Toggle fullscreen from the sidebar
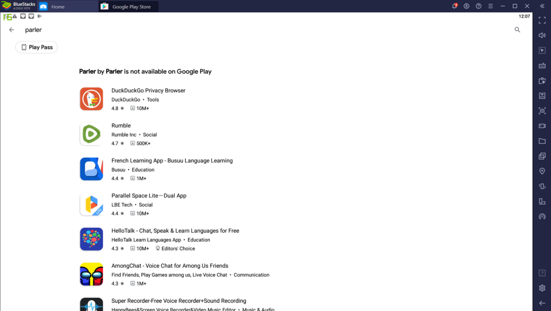This screenshot has width=551, height=311. (542, 20)
